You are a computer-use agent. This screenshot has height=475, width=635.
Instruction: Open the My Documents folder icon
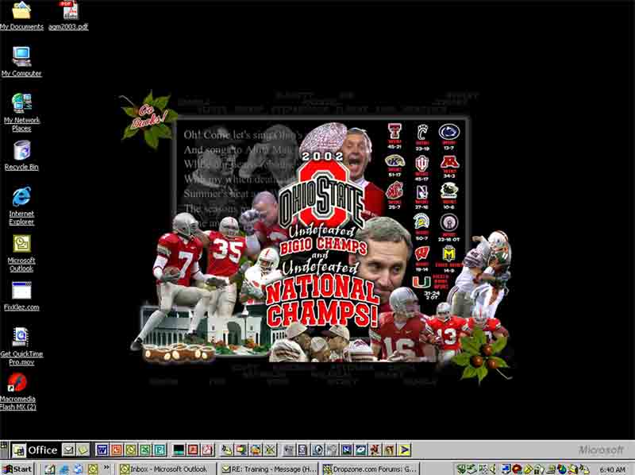tap(21, 10)
